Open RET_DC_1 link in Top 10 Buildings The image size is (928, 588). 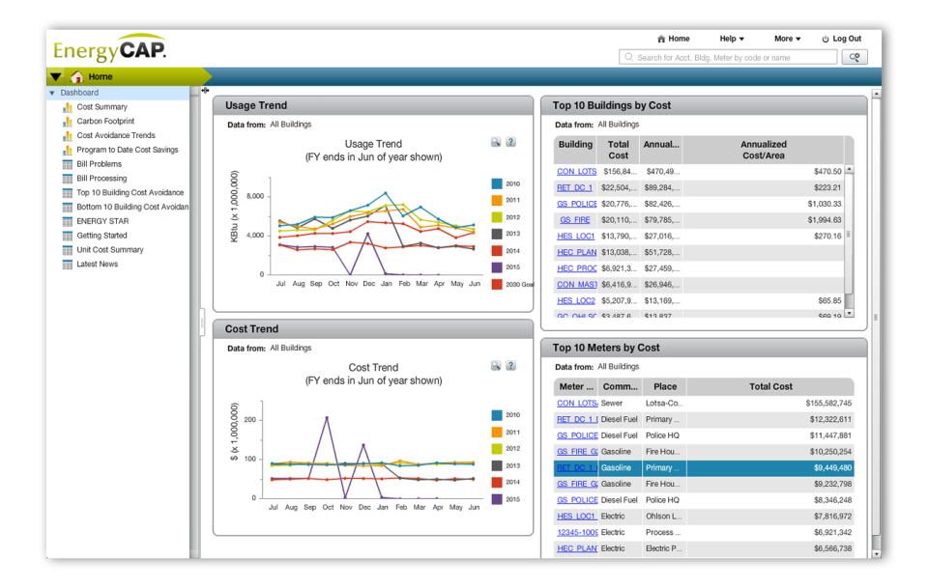[x=574, y=188]
